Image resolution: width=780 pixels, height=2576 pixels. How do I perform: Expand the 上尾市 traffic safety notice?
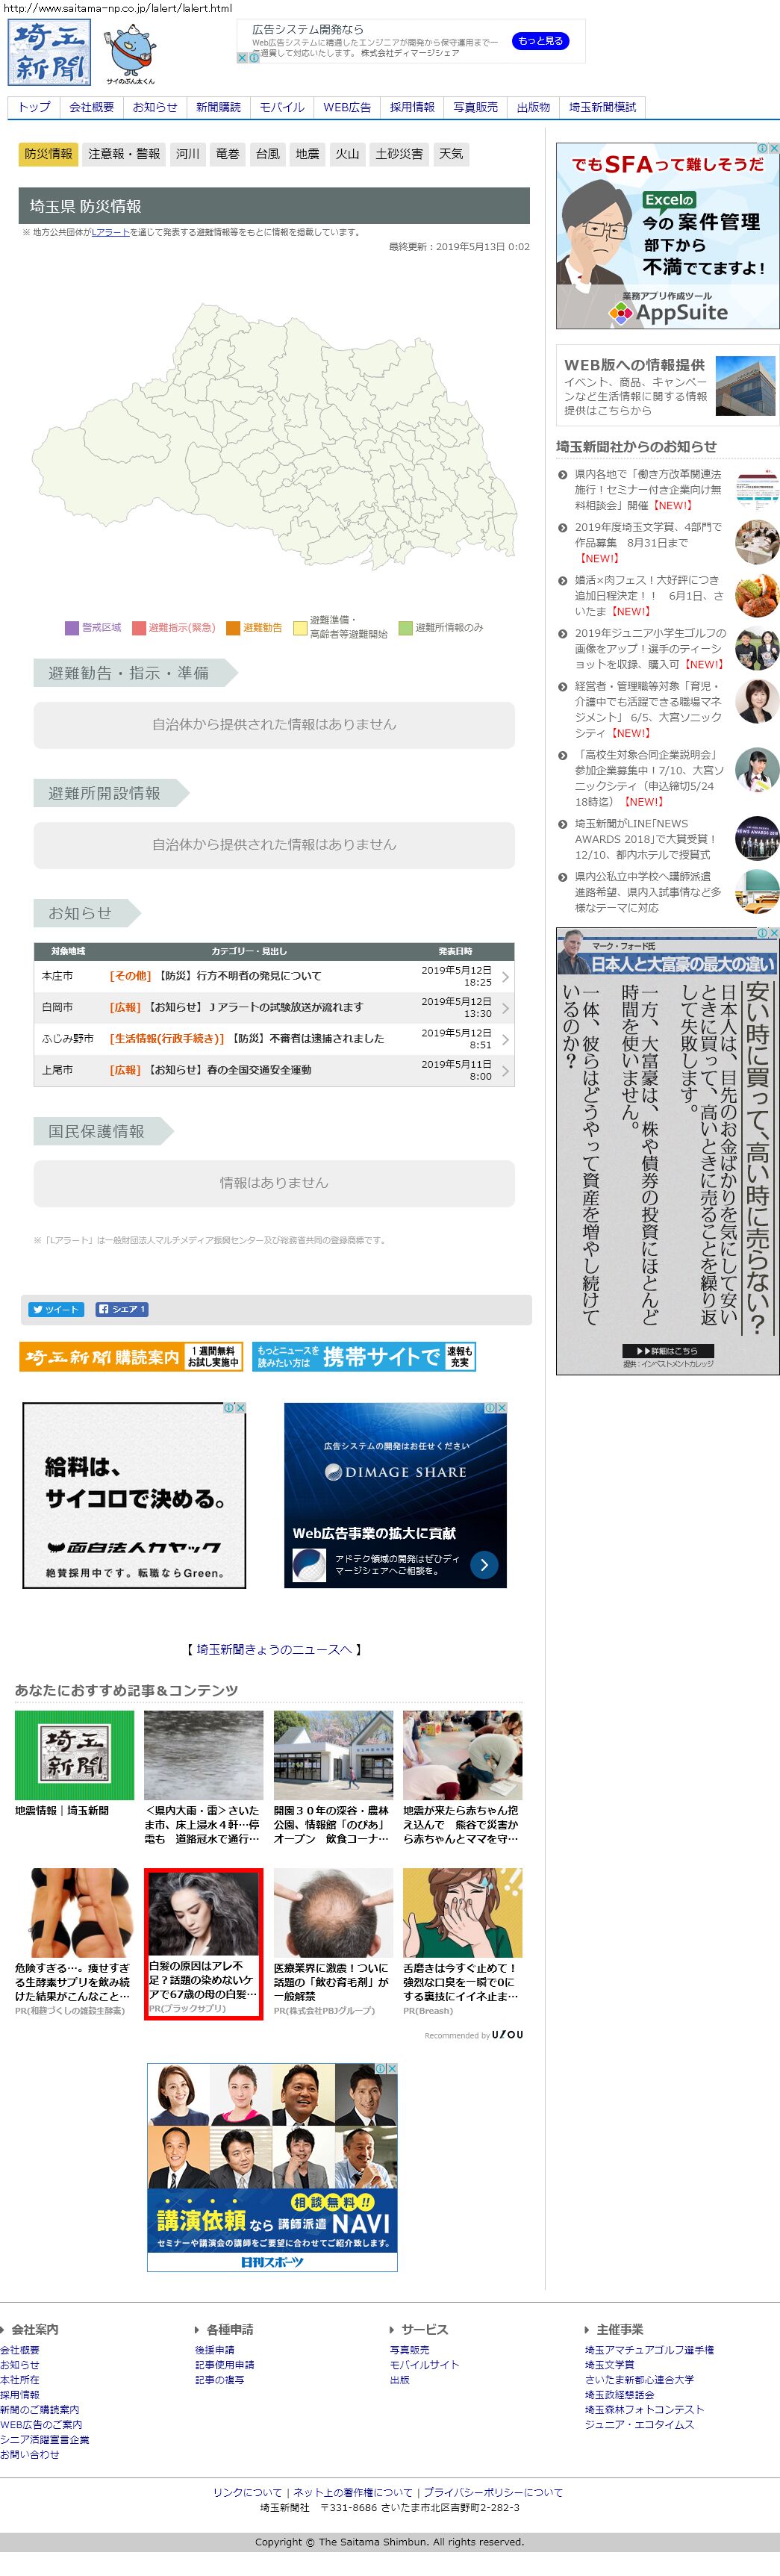point(505,1071)
